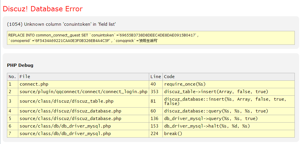Image resolution: width=300 pixels, height=144 pixels.
Task: Click the discuz_database::query code cell
Action: tap(216, 111)
